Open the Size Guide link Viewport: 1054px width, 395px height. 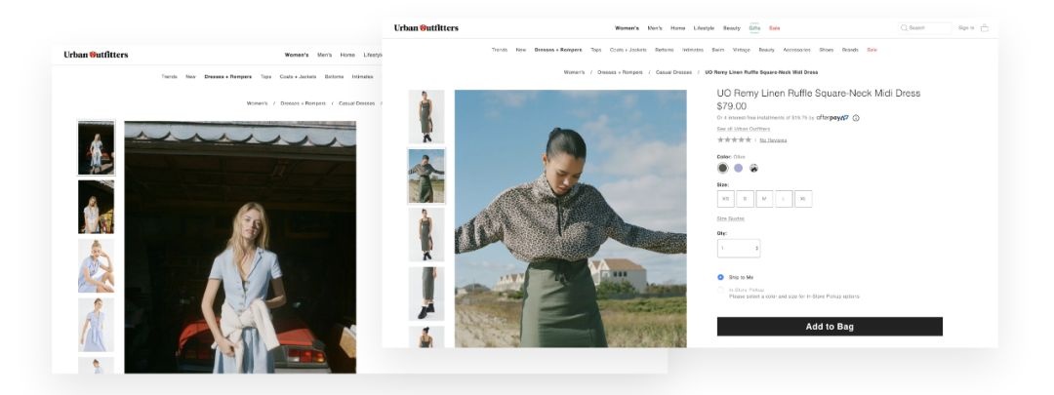731,218
